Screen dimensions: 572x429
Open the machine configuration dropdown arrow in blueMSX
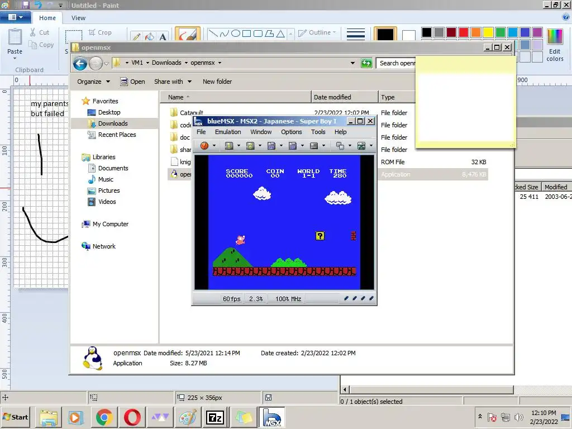371,146
